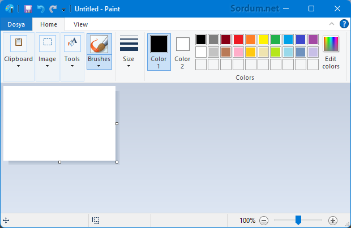This screenshot has width=351, height=228.
Task: Pick the indigo color swatch
Action: point(301,40)
